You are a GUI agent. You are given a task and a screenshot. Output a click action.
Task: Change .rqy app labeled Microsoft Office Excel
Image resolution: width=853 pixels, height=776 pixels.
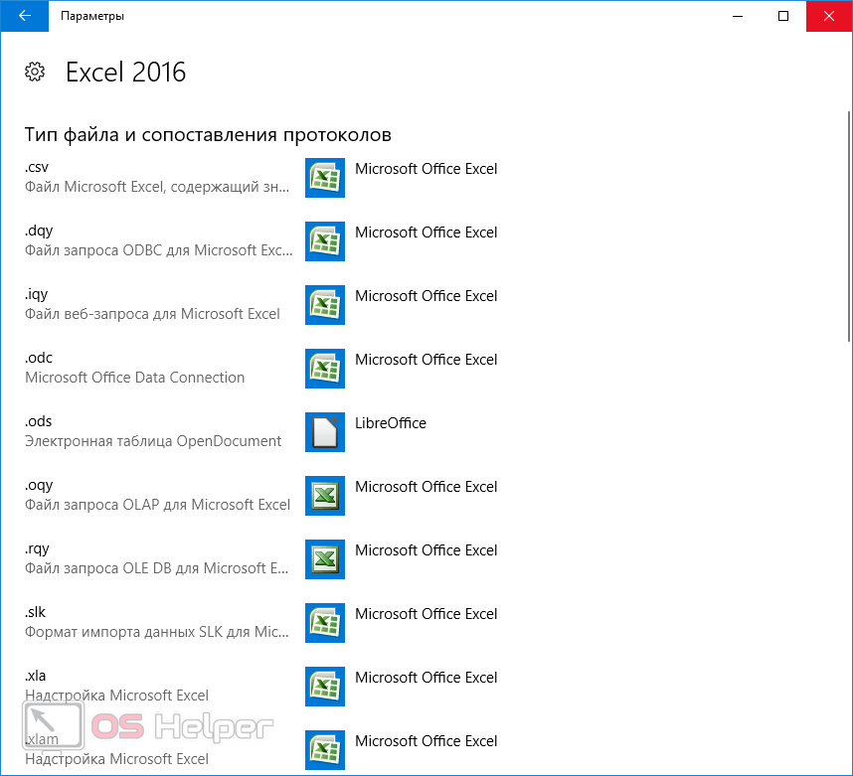[426, 550]
